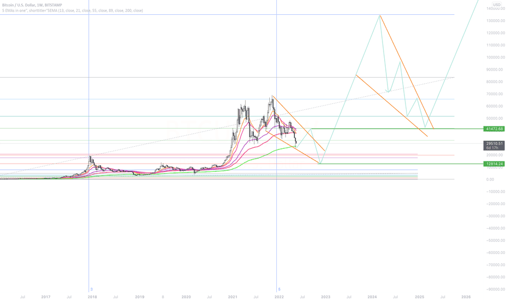
Task: Click the 2023 time axis label
Action: 326,297
